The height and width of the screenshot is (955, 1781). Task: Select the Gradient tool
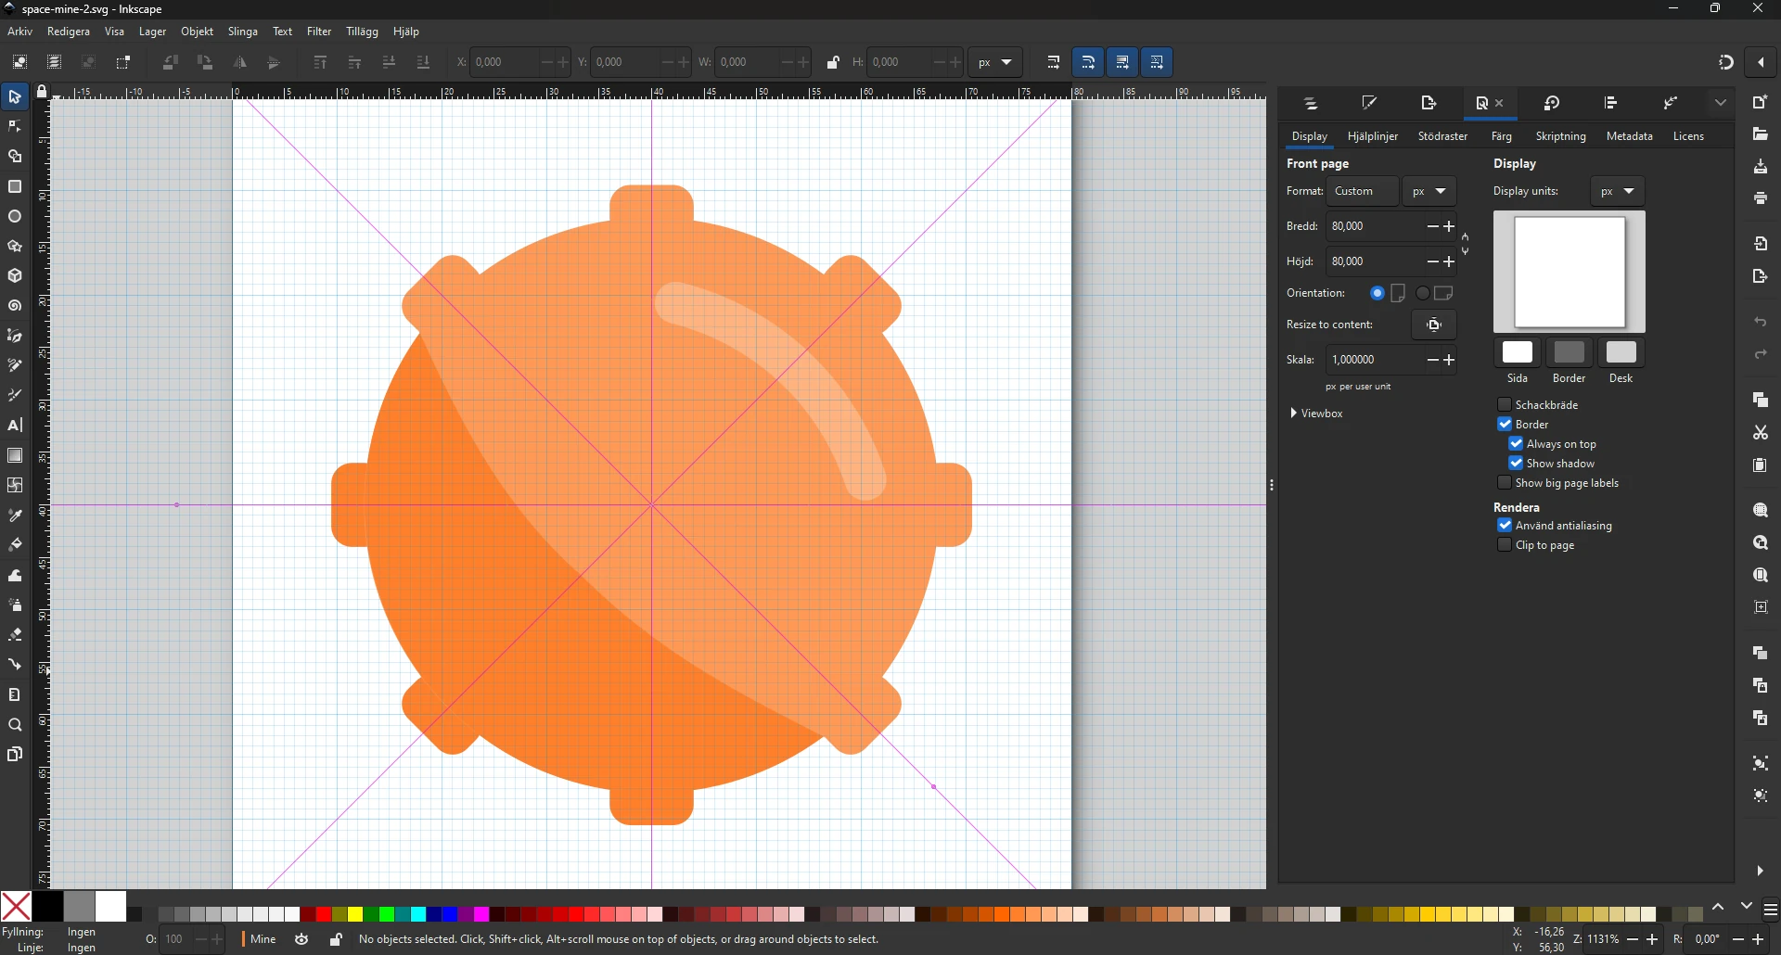tap(14, 455)
